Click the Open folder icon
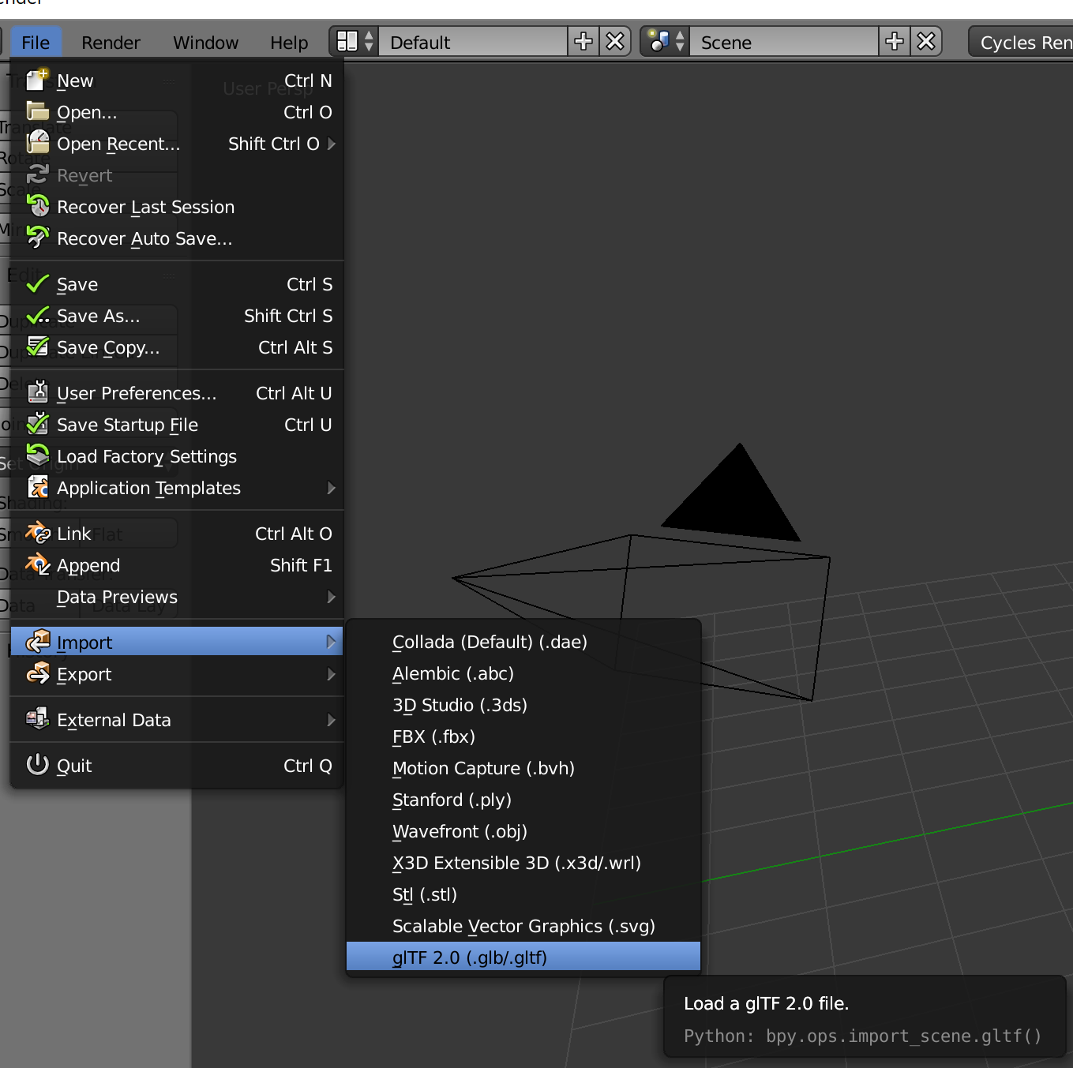Image resolution: width=1073 pixels, height=1068 pixels. point(38,111)
